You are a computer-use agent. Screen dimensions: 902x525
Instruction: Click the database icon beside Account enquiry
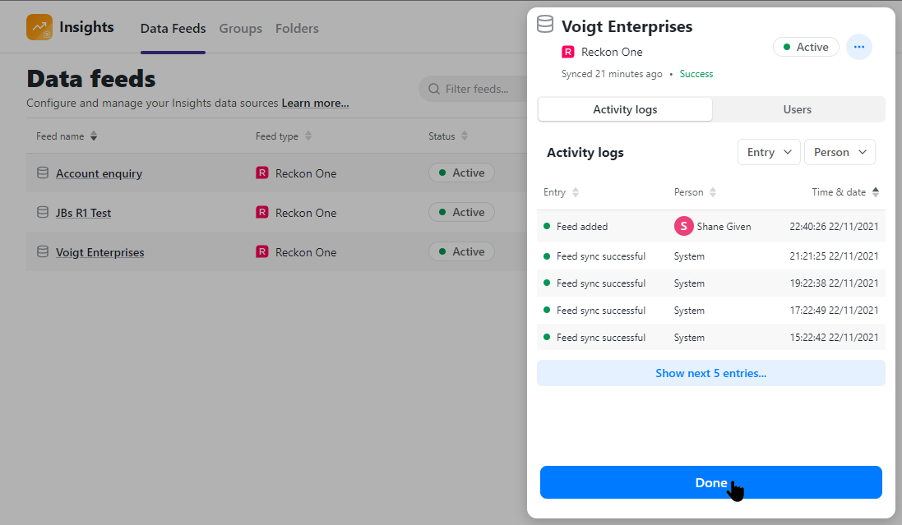coord(43,173)
